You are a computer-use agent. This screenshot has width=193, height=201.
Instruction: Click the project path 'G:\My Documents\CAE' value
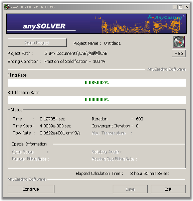(x=76, y=53)
